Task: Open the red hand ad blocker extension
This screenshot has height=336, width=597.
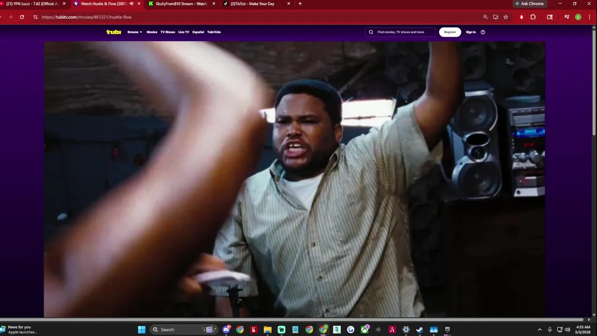Action: [521, 17]
